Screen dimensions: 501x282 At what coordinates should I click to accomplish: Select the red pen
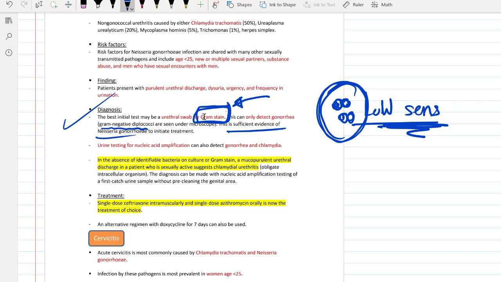[x=142, y=5]
